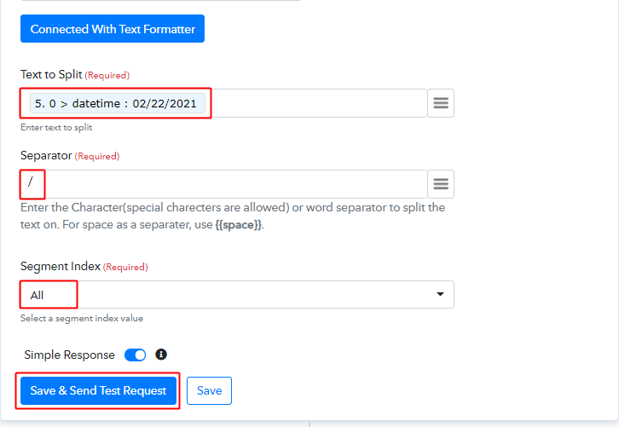Click the outlined Save button
The height and width of the screenshot is (427, 619).
(209, 391)
